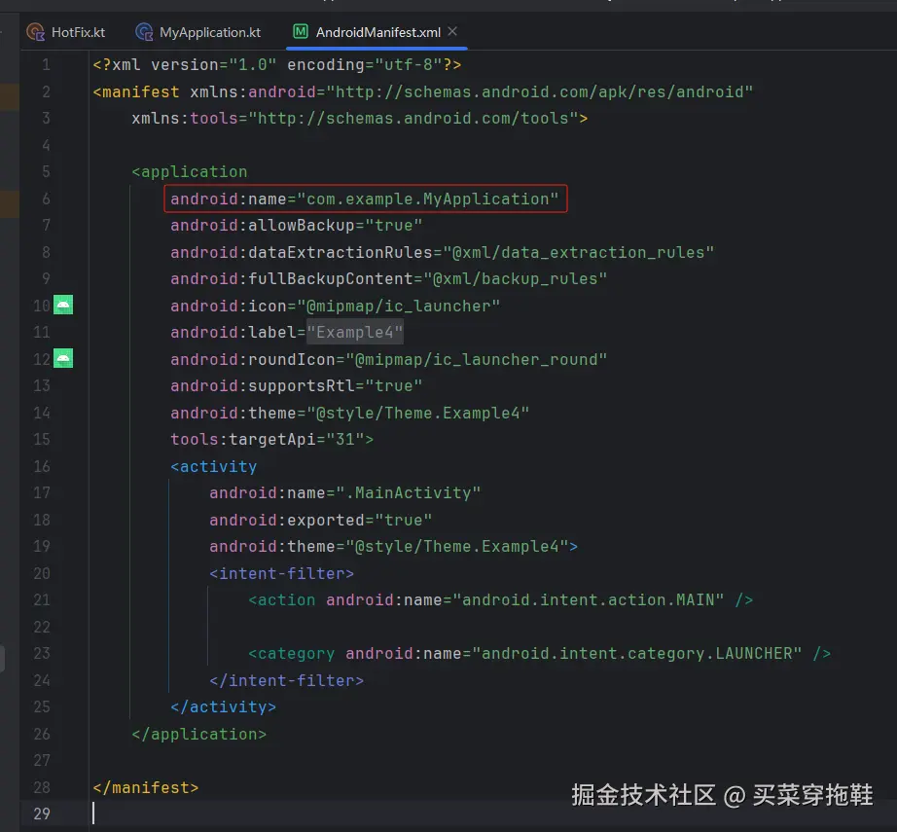Click "@xml/backup_rules" value
897x832 pixels.
pyautogui.click(x=515, y=278)
